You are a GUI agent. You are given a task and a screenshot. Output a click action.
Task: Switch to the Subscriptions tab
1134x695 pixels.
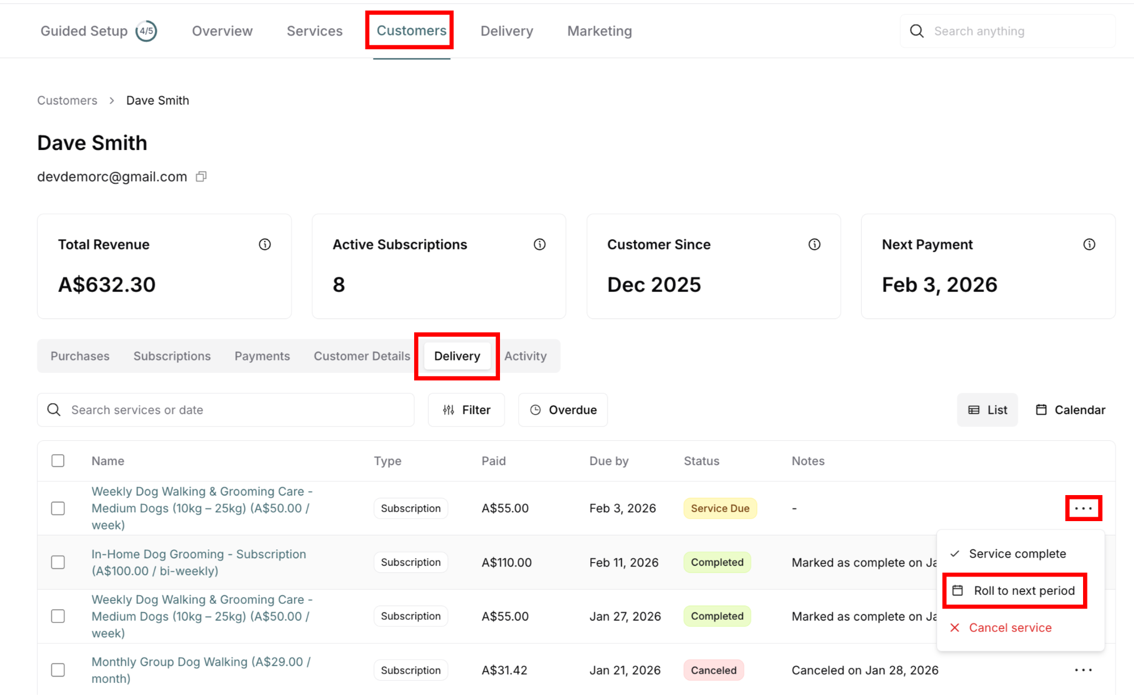172,356
